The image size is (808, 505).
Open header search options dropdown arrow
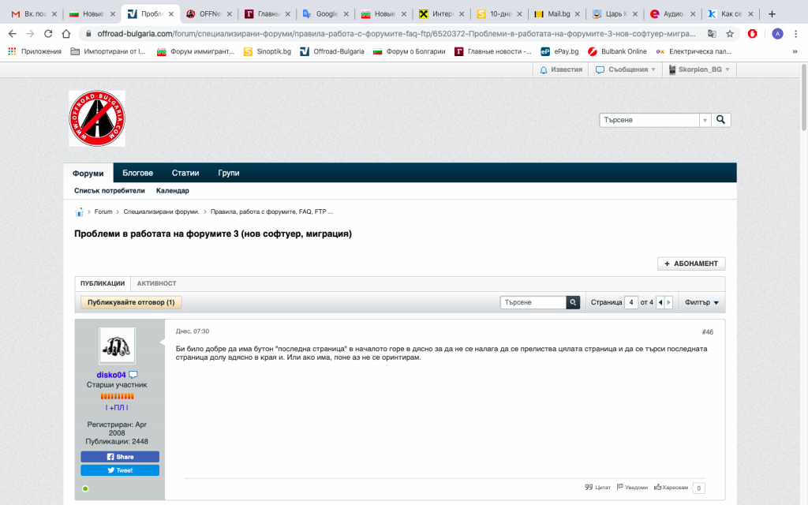click(705, 120)
